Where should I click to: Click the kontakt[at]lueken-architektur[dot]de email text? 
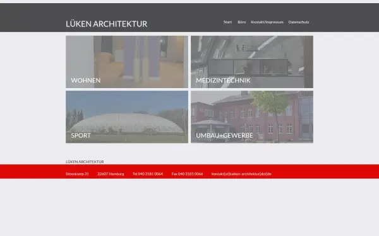coord(241,174)
